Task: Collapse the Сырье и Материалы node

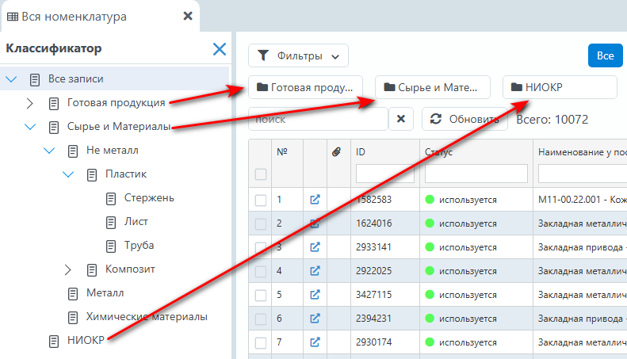Action: pos(30,127)
